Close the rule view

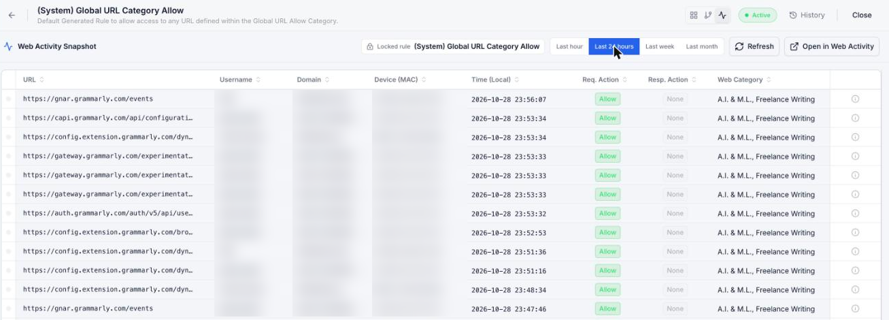click(862, 15)
